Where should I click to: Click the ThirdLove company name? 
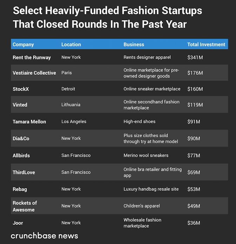24,172
